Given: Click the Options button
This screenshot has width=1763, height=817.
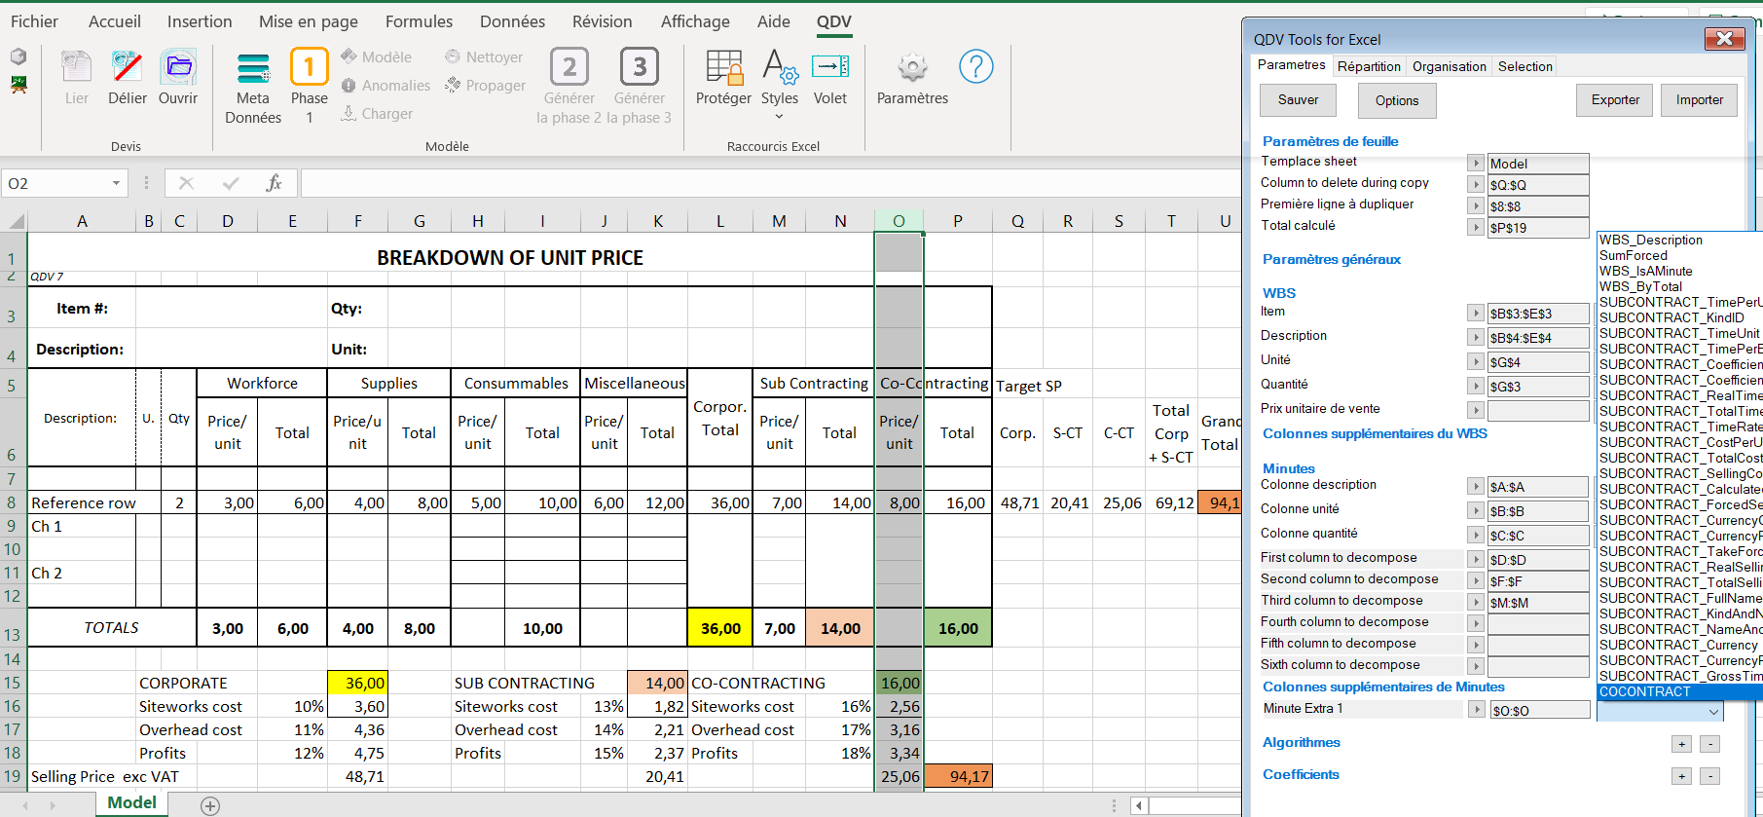Looking at the screenshot, I should coord(1397,100).
